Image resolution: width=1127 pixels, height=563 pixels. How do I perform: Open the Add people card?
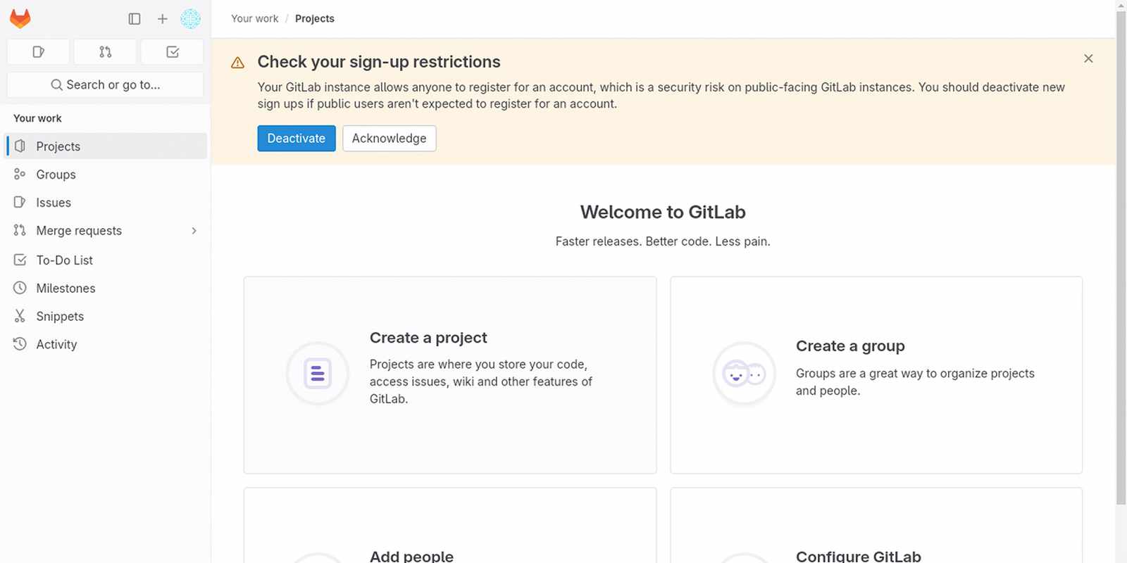(450, 525)
